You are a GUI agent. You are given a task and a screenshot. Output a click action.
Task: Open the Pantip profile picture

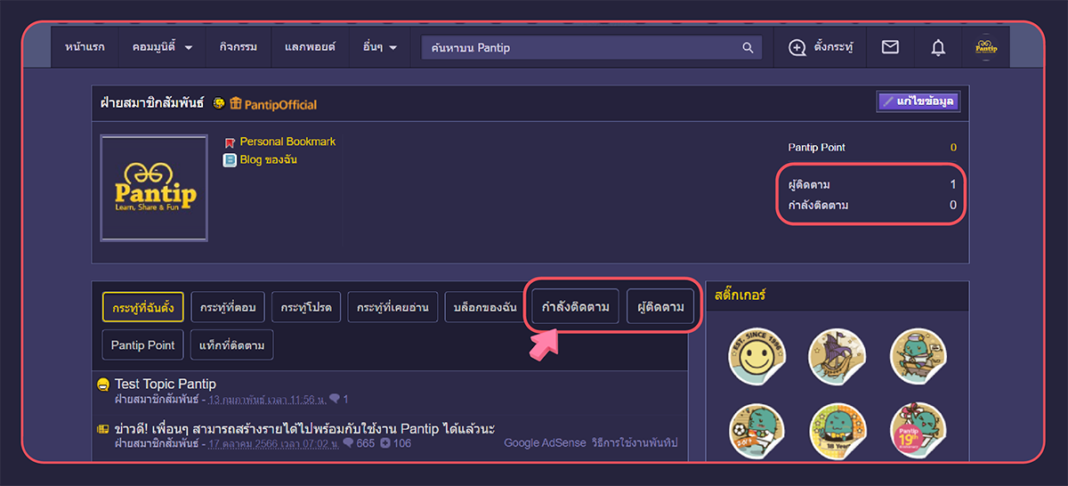click(154, 188)
